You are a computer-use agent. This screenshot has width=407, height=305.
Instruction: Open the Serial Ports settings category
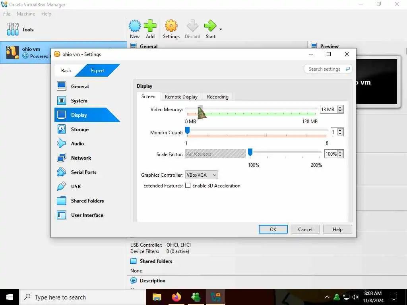84,172
